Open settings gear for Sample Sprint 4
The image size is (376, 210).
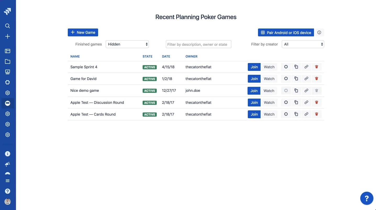coord(286,67)
